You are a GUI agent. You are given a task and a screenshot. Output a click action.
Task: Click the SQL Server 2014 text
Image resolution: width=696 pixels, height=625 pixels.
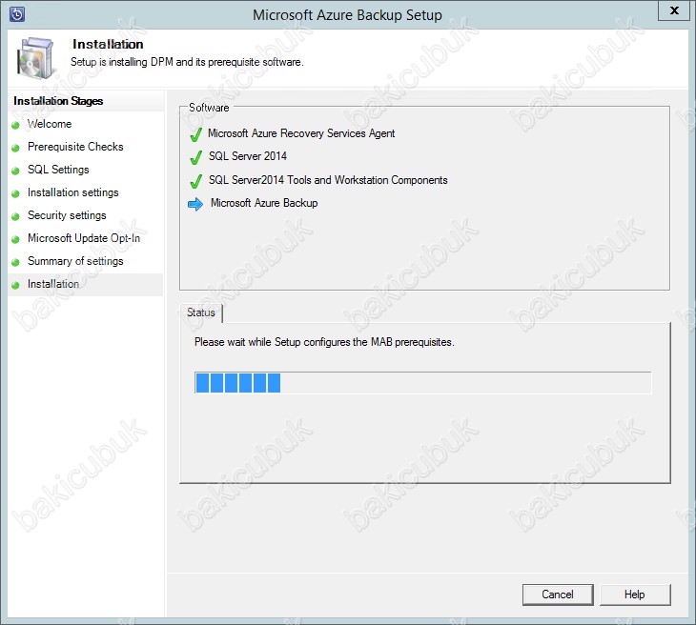point(248,156)
